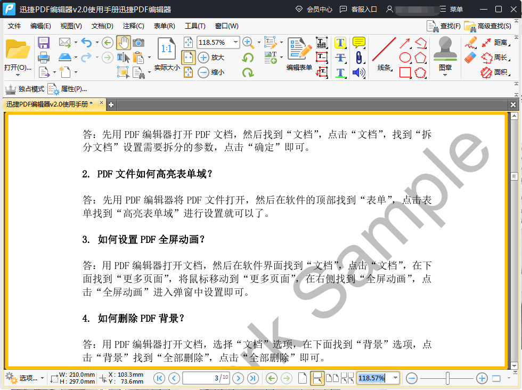
Task: Select the Highlight text T tool
Action: tap(340, 43)
